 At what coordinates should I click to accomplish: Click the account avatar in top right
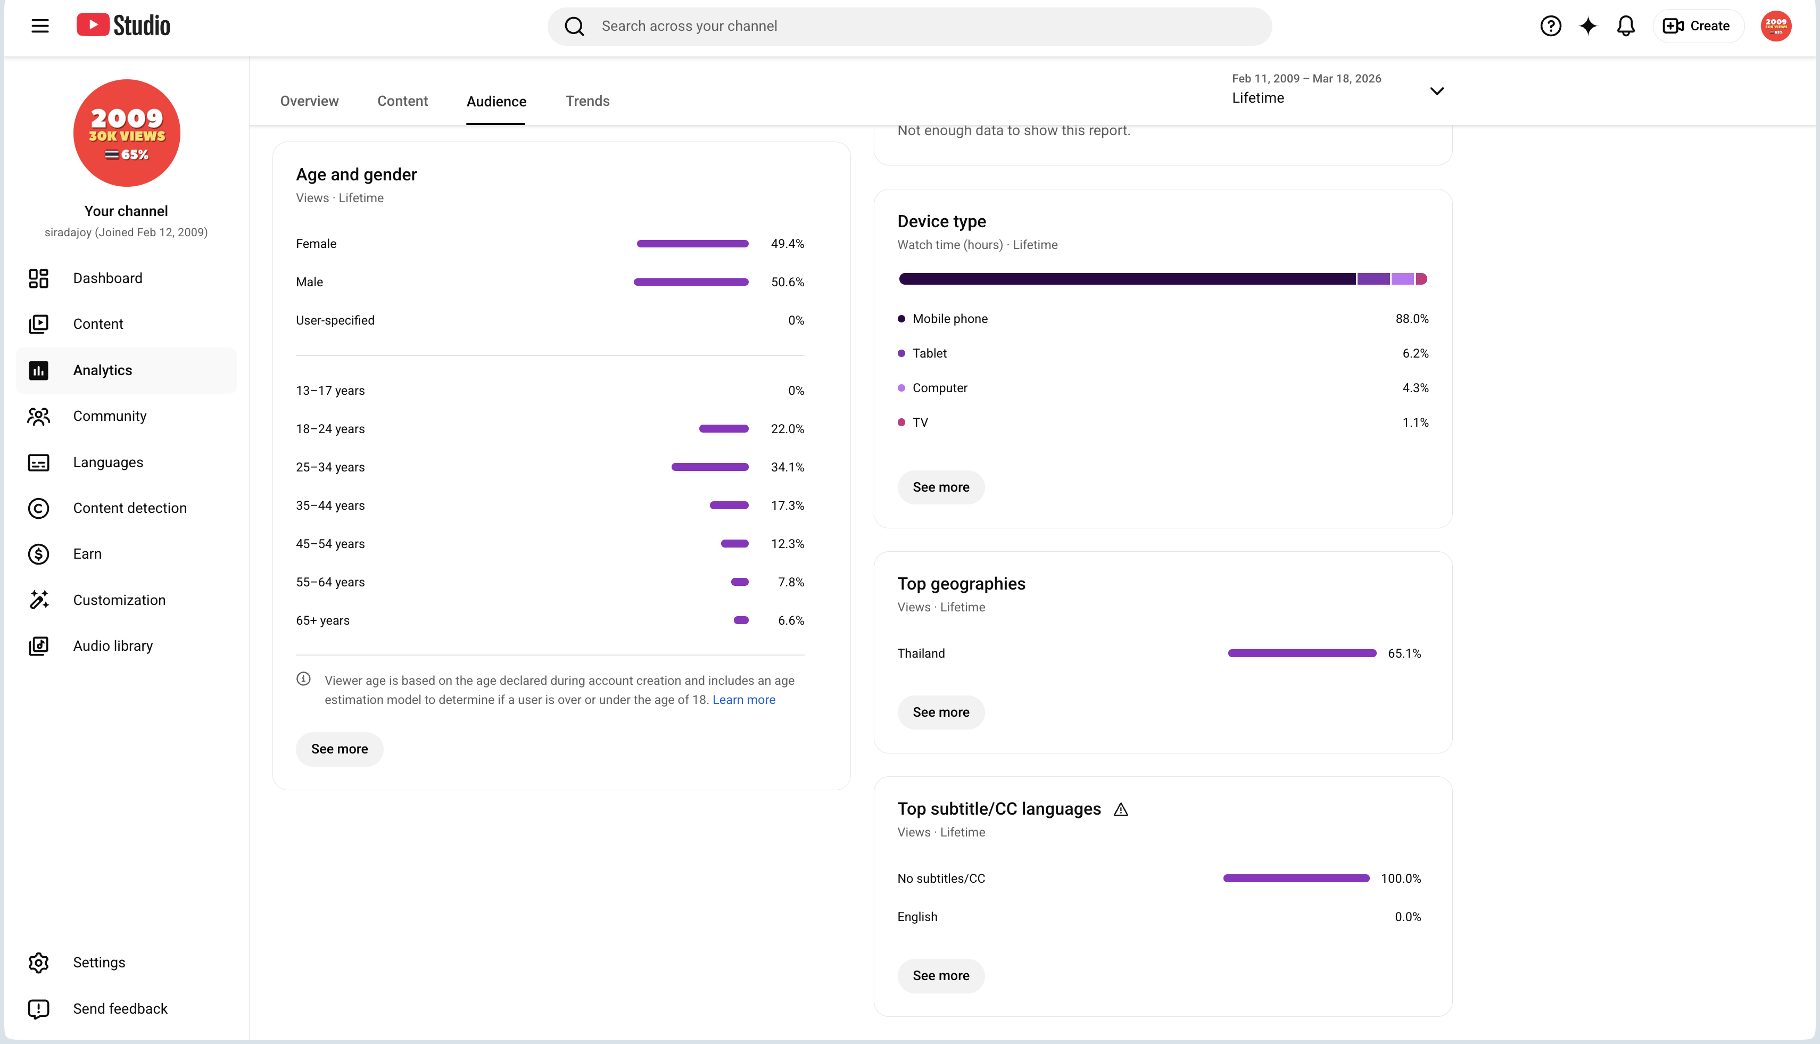tap(1776, 26)
